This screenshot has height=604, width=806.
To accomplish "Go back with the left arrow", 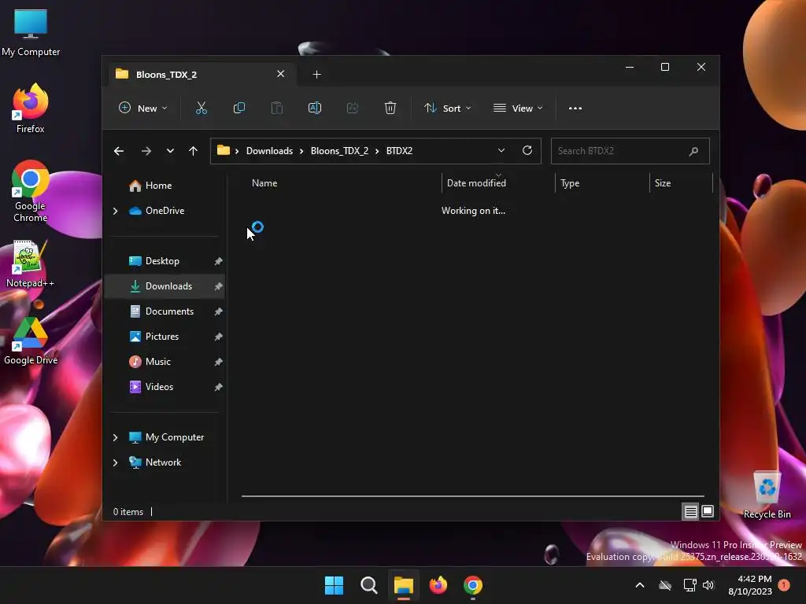I will (x=119, y=151).
